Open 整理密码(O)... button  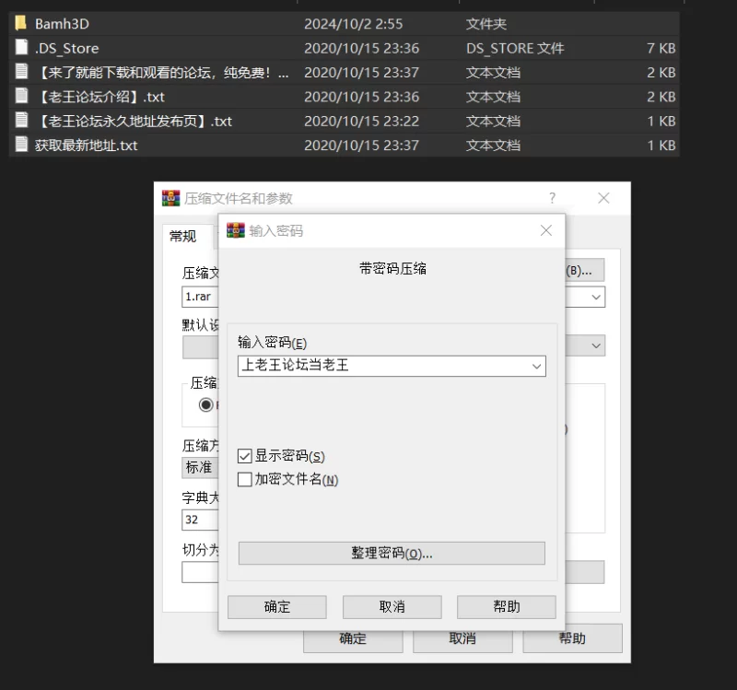click(392, 553)
